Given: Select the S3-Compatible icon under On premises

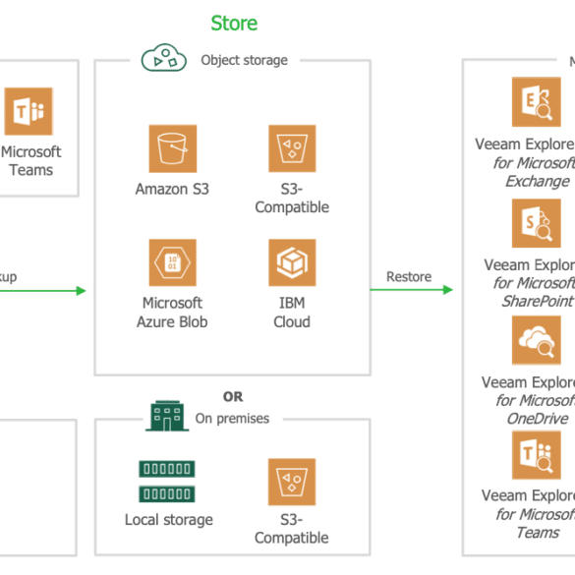Looking at the screenshot, I should coord(292,482).
